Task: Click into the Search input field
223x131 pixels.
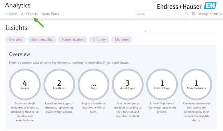Action: (159, 14)
